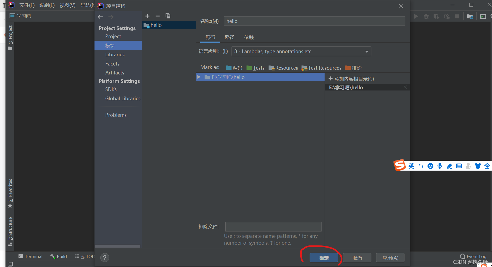The width and height of the screenshot is (492, 267).
Task: Remove content root E:\学习吧\hello
Action: tap(405, 87)
